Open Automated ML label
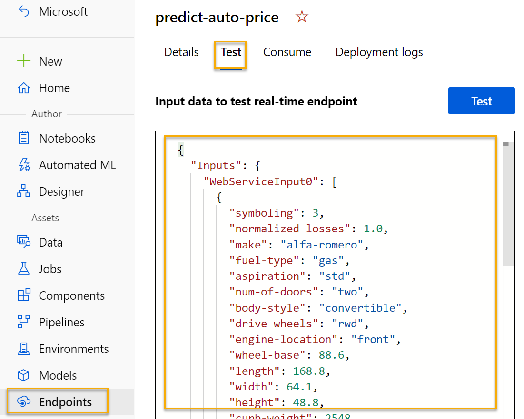 (78, 165)
